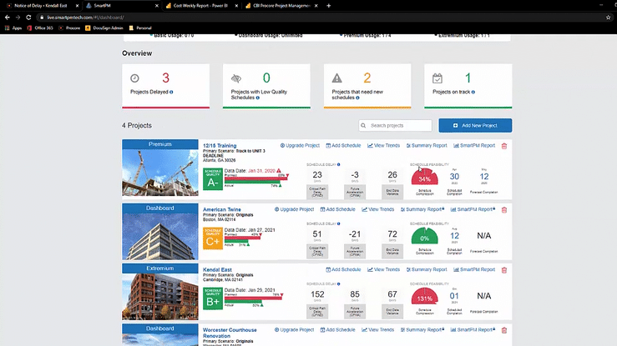Viewport: 617px width, 346px height.
Task: Click the calendar check Projects on track icon
Action: coord(437,78)
